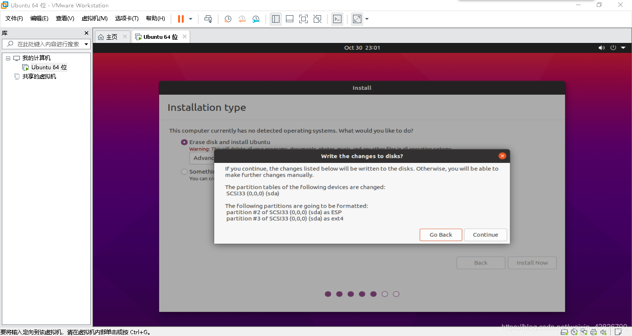Close the 主页 tab
Screen dimensions: 632x336
125,37
